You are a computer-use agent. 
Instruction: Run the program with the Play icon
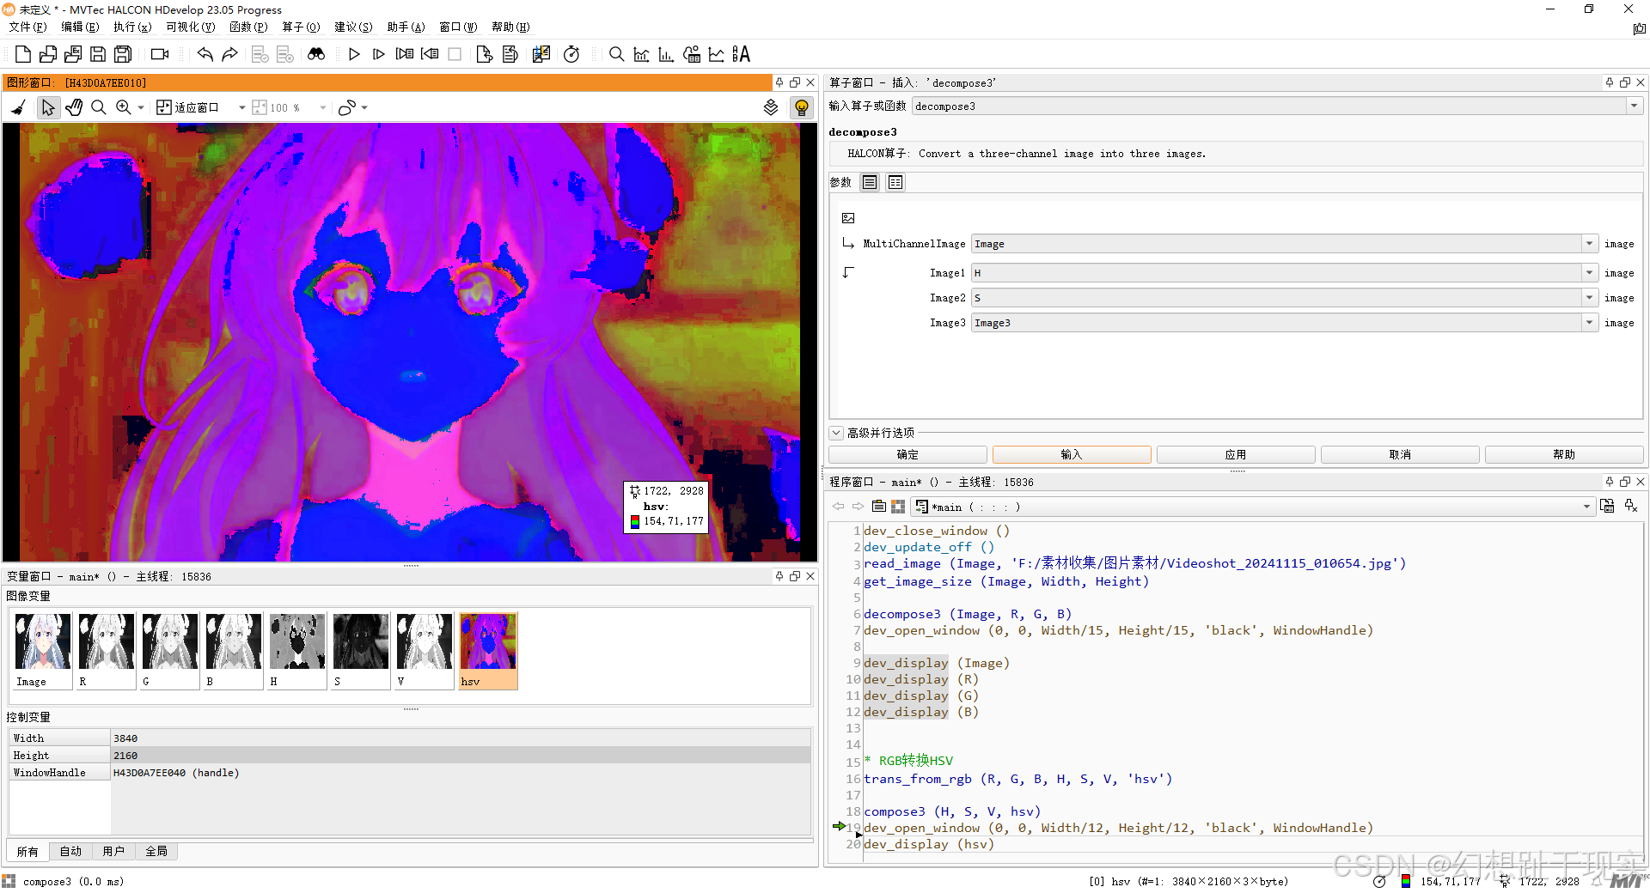pos(354,54)
